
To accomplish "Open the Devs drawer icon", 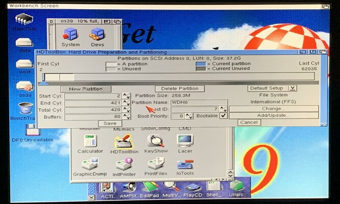I will pos(97,36).
